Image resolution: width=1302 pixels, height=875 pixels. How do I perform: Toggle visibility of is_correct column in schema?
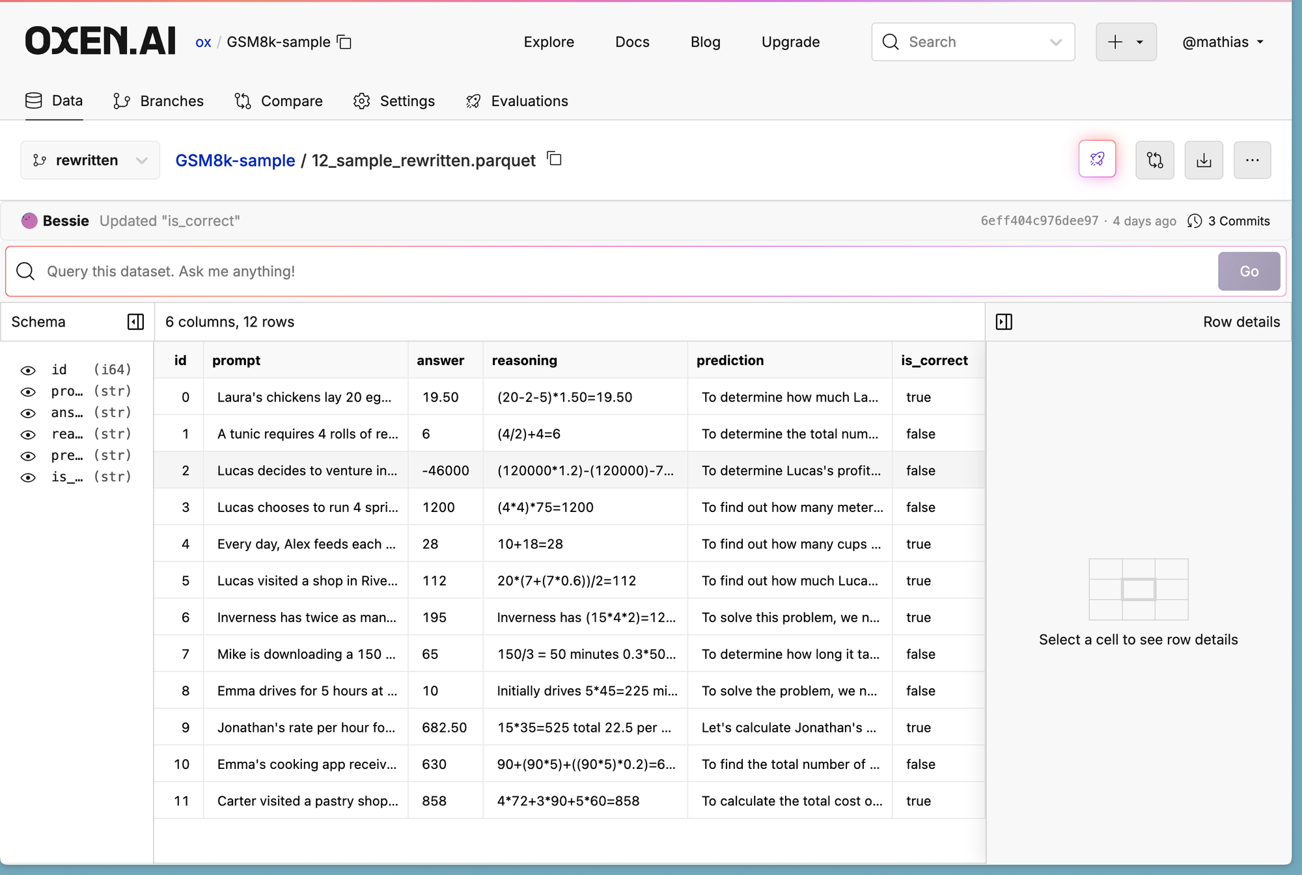[28, 478]
